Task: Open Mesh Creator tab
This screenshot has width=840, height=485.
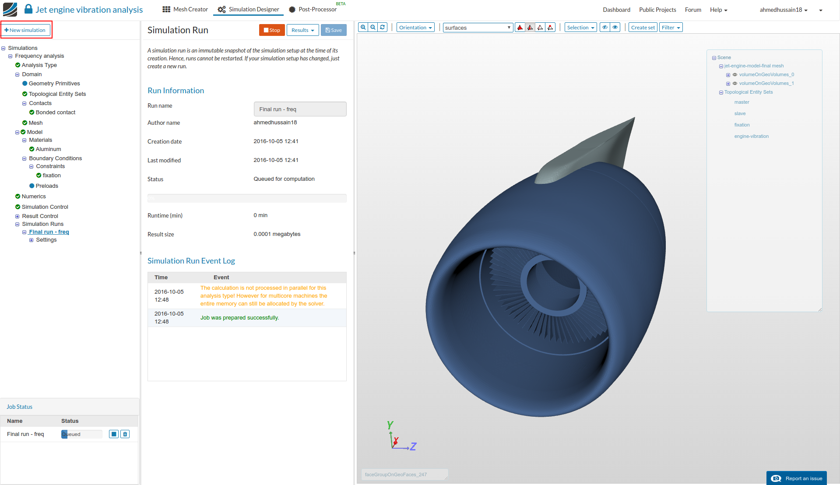Action: coord(185,9)
